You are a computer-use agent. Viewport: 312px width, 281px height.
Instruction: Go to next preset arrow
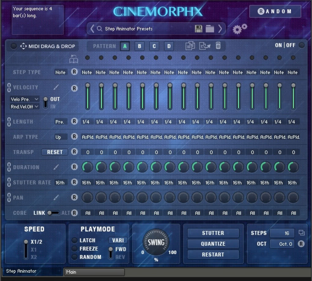point(220,29)
